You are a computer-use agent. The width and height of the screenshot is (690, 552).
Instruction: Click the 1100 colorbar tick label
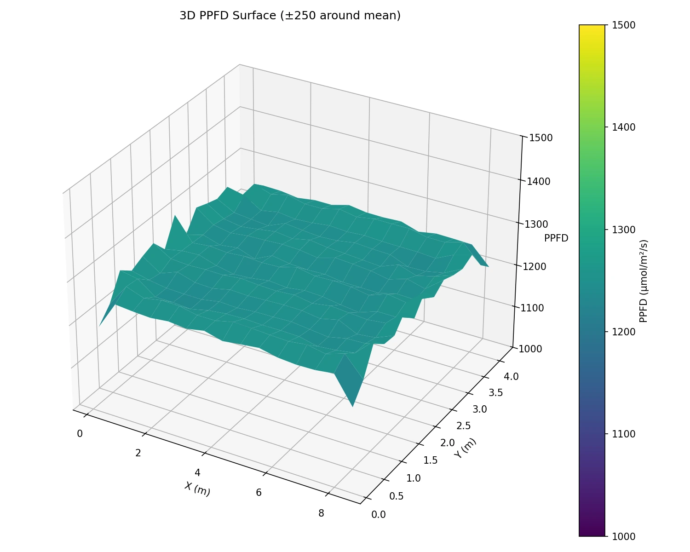click(624, 433)
